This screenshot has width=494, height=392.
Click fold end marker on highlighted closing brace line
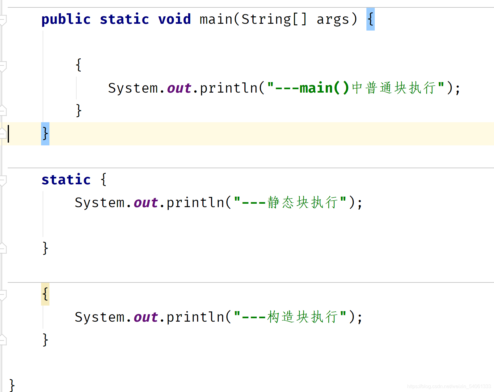coord(2,133)
